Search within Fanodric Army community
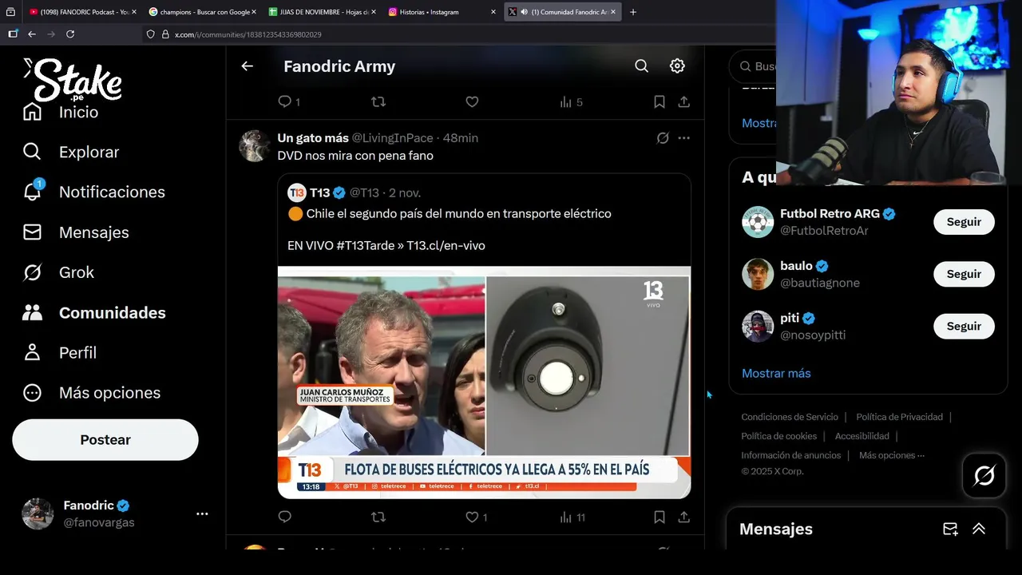The height and width of the screenshot is (575, 1022). pos(641,66)
